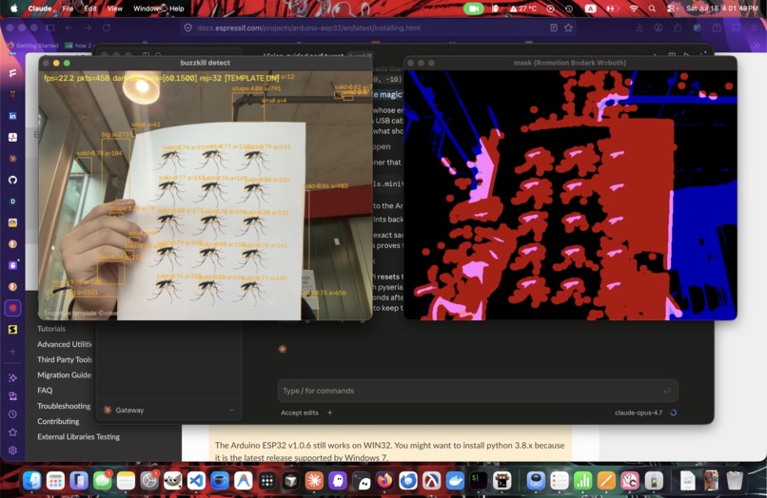The image size is (767, 498).
Task: Launch Finder from the Dock
Action: pos(31,481)
